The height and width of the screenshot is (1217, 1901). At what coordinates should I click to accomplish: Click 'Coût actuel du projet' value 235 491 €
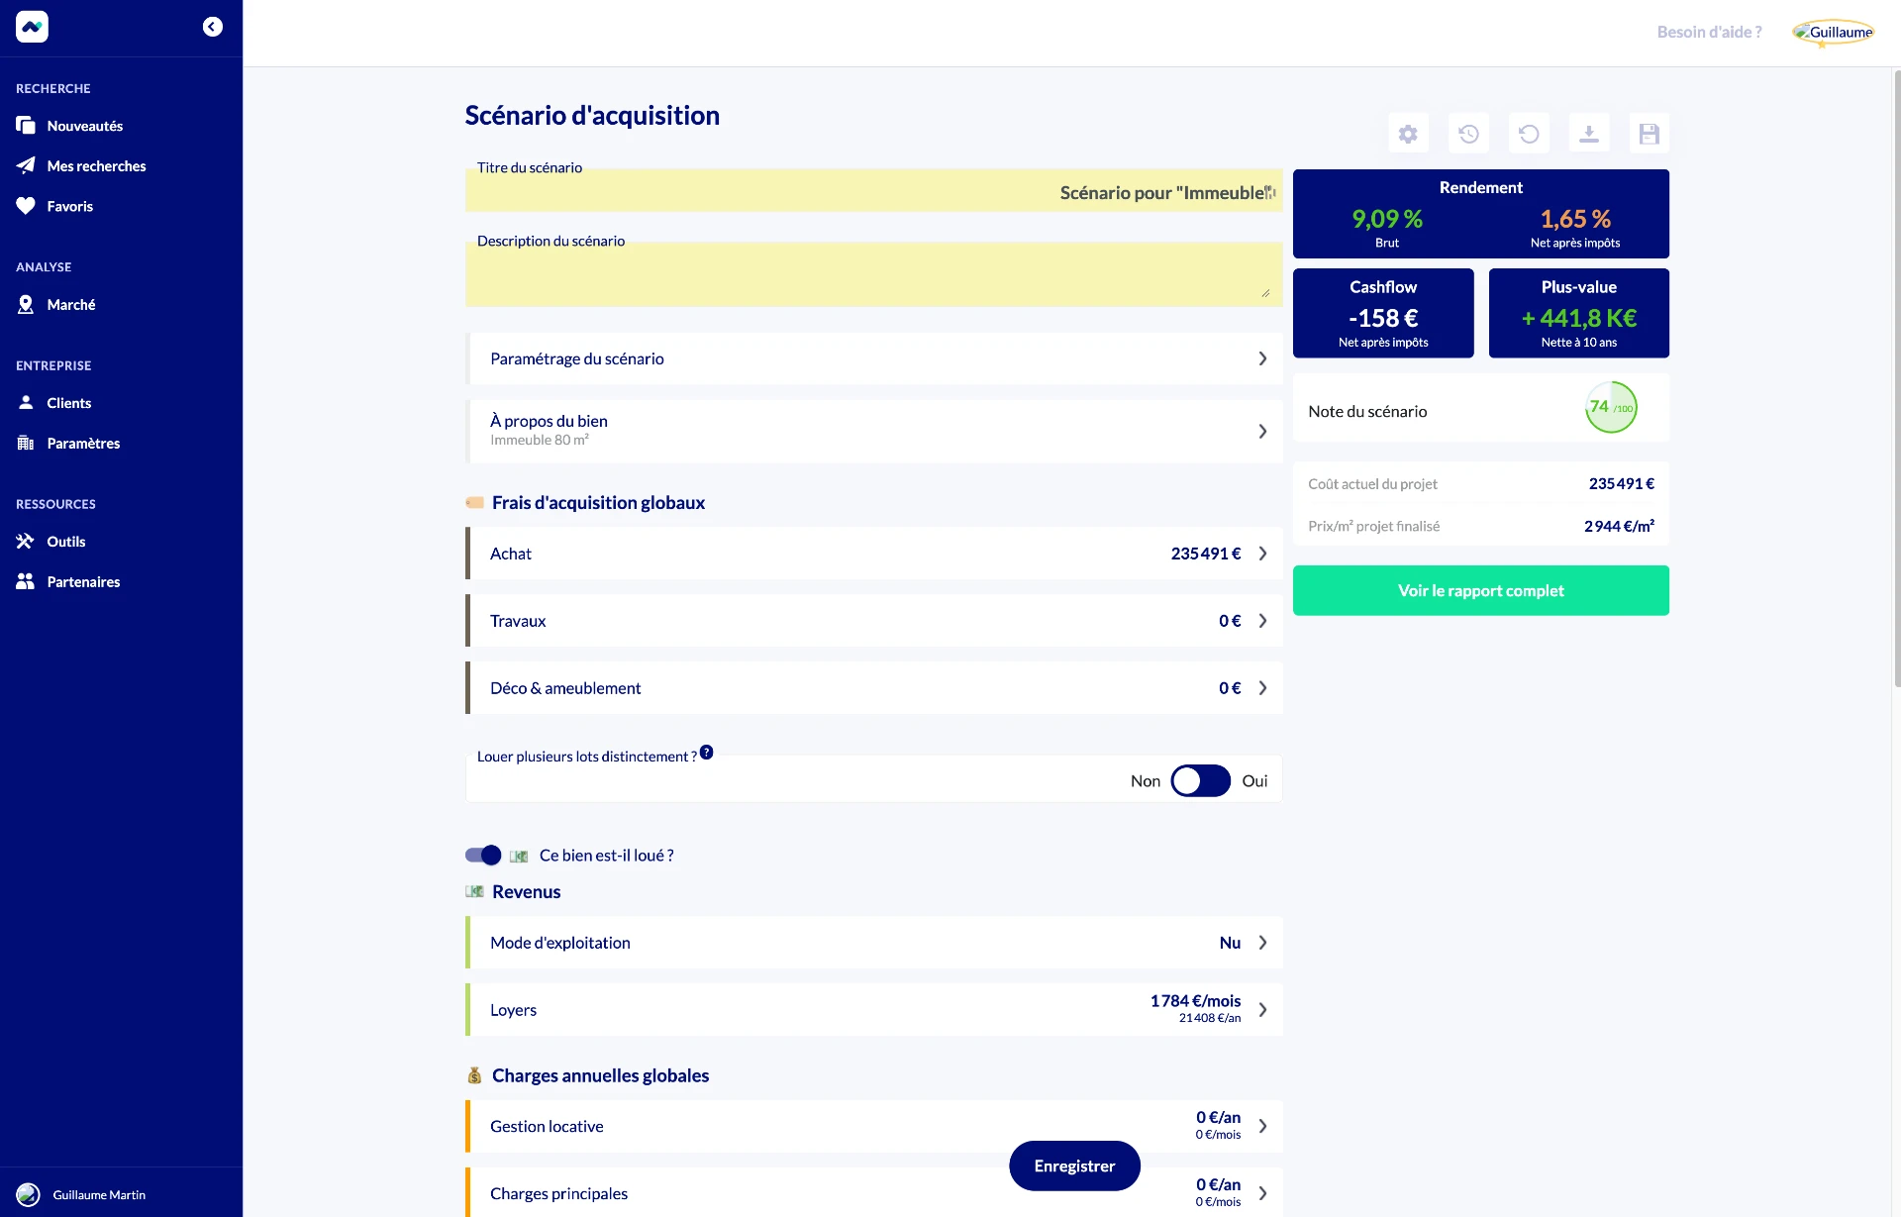coord(1621,484)
